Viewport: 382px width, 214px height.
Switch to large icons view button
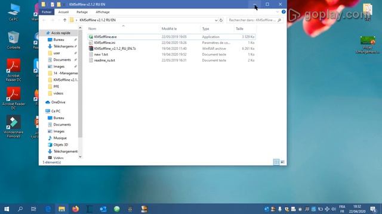pos(282,162)
